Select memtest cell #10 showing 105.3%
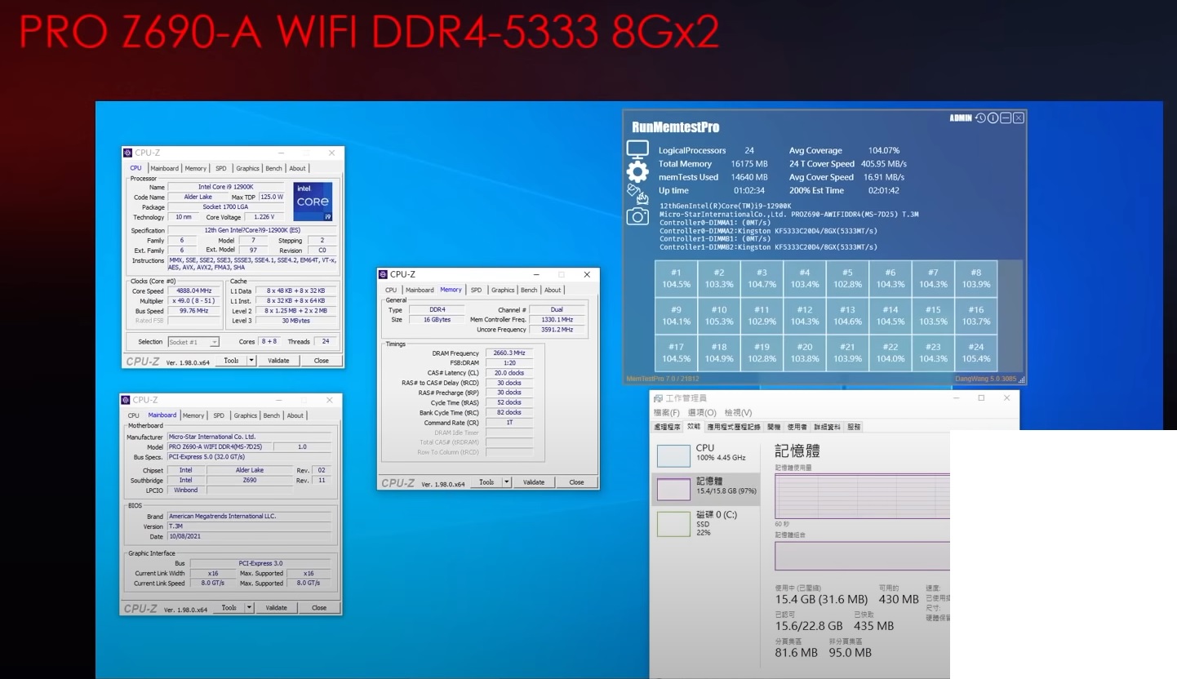Viewport: 1177px width, 679px height. pos(718,316)
